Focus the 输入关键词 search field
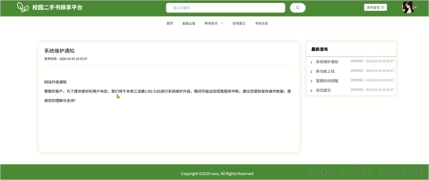 pyautogui.click(x=225, y=8)
